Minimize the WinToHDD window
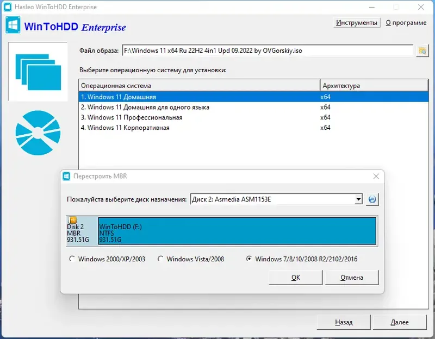This screenshot has width=435, height=339. [372, 7]
